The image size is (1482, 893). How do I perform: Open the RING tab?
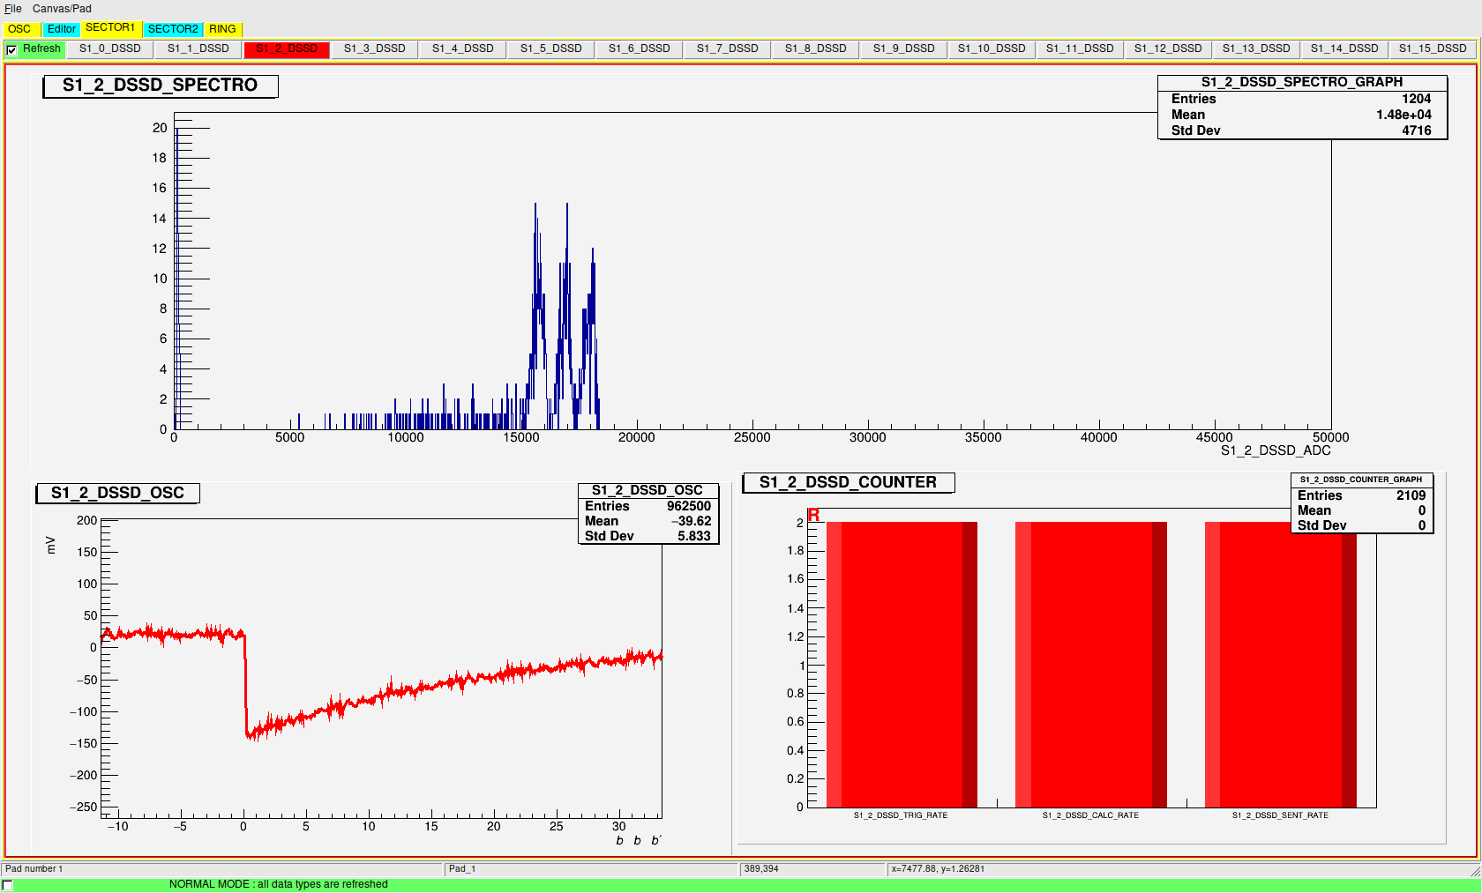(x=222, y=29)
